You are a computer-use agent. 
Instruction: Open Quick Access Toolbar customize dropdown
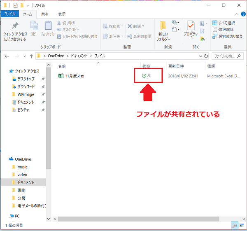pyautogui.click(x=28, y=6)
